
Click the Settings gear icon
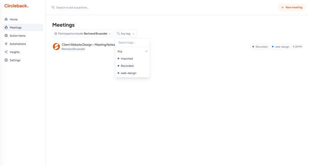coord(6,60)
